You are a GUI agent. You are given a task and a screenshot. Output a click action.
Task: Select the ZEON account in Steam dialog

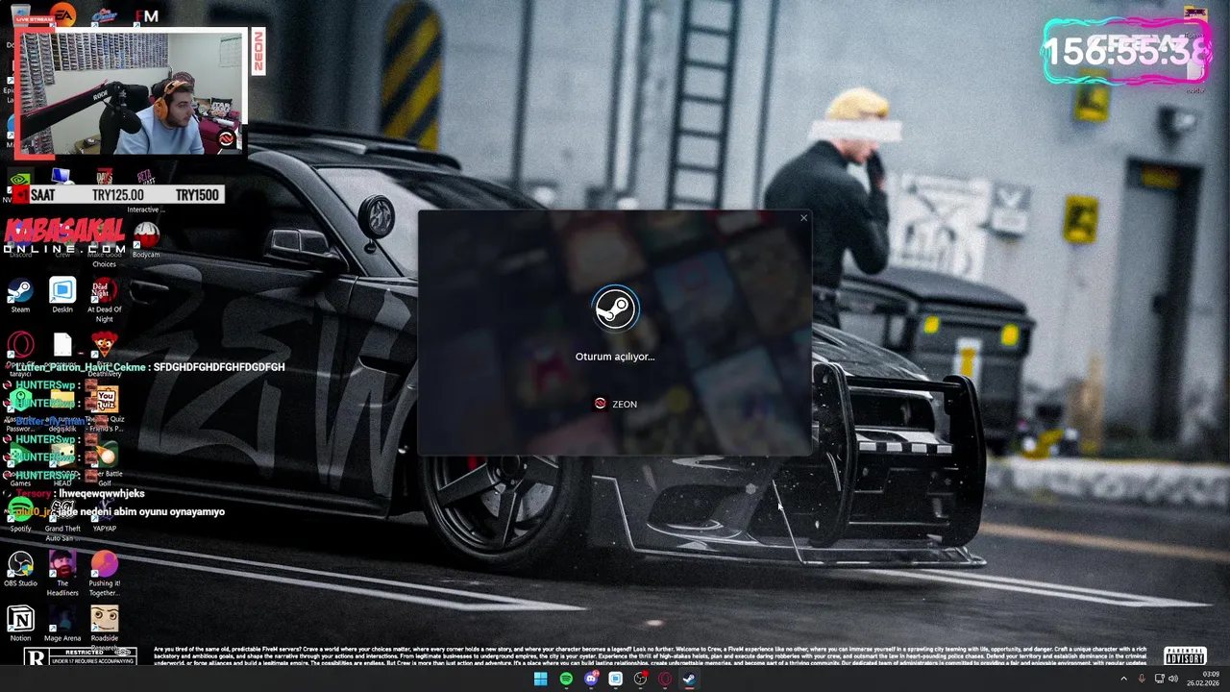click(x=615, y=404)
